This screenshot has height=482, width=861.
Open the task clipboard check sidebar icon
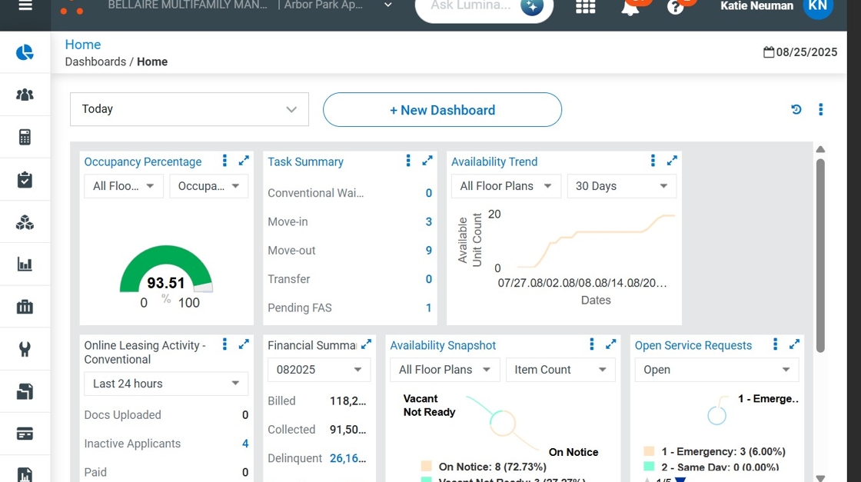coord(25,180)
